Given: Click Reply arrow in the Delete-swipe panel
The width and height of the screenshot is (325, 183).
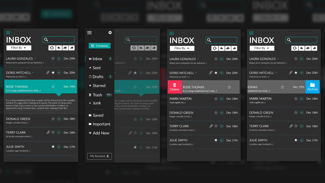Looking at the screenshot, I should (x=221, y=48).
